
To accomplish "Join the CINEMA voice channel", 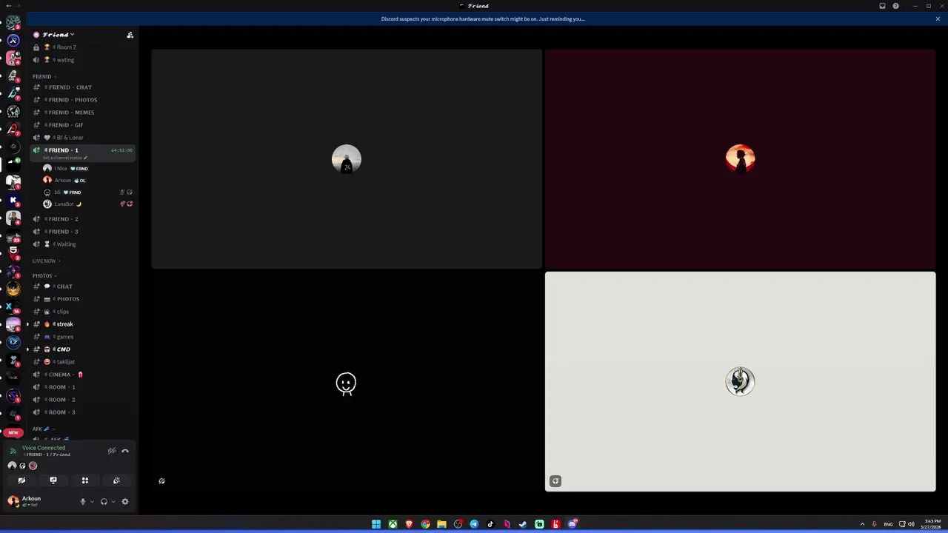I will coord(82,375).
